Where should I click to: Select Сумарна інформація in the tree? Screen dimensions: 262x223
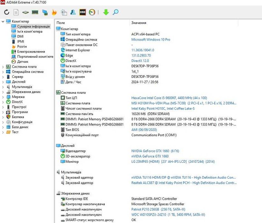click(33, 26)
